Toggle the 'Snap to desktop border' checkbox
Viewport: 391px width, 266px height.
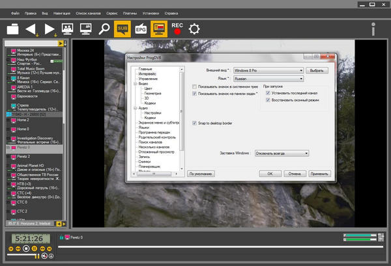click(x=194, y=123)
